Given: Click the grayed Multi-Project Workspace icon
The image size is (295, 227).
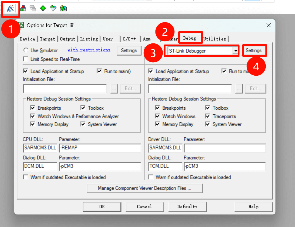Looking at the screenshot, I should pyautogui.click(x=33, y=8).
